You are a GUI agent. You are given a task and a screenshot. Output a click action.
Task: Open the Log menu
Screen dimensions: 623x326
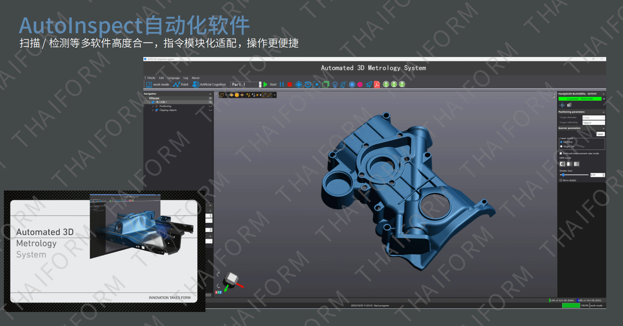tap(186, 78)
